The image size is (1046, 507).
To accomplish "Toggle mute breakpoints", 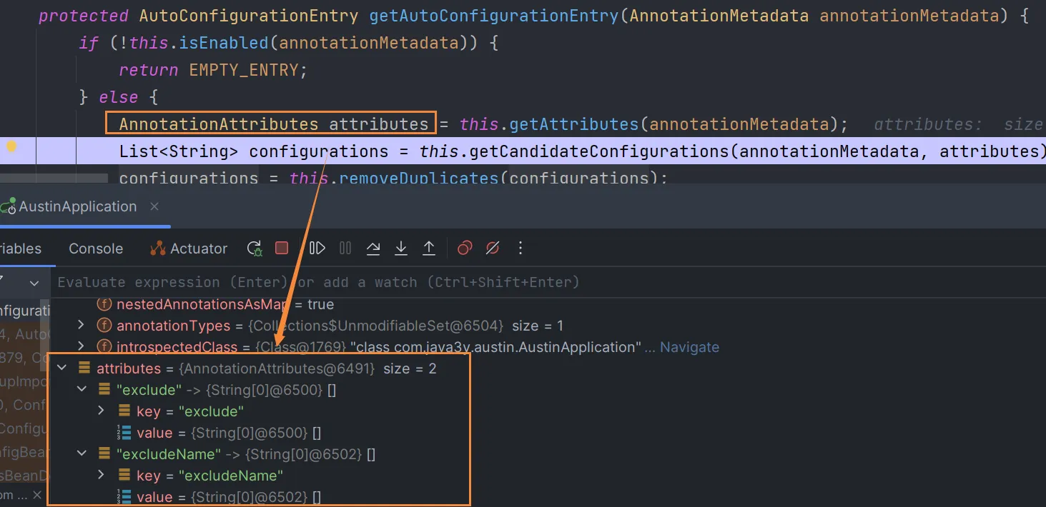I will 493,248.
